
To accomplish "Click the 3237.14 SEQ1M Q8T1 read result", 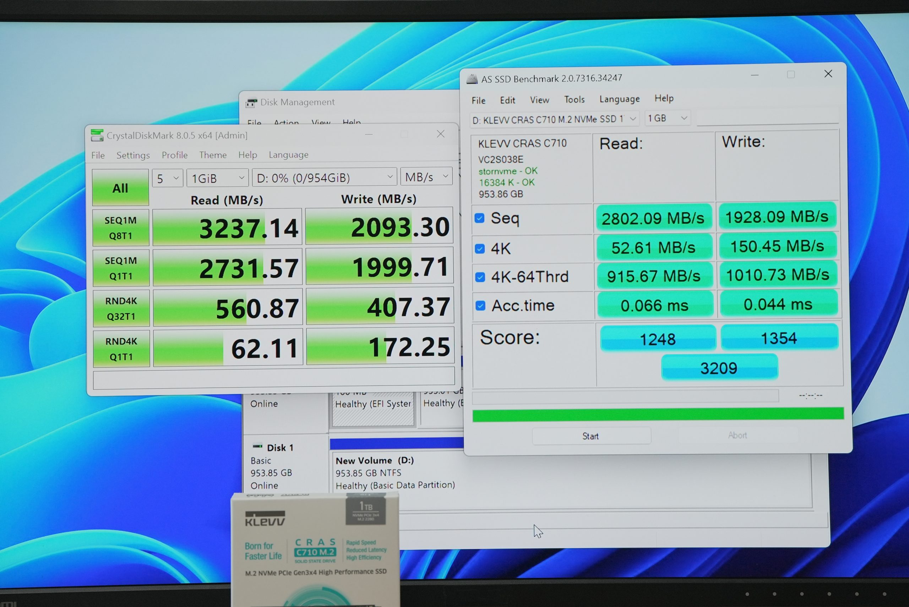I will pyautogui.click(x=227, y=227).
